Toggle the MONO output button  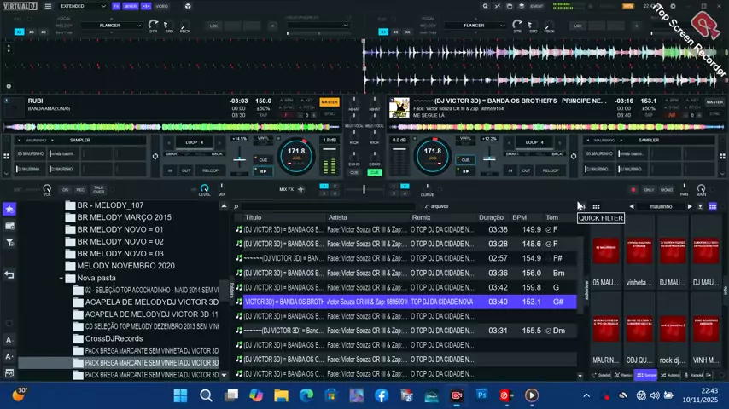667,190
